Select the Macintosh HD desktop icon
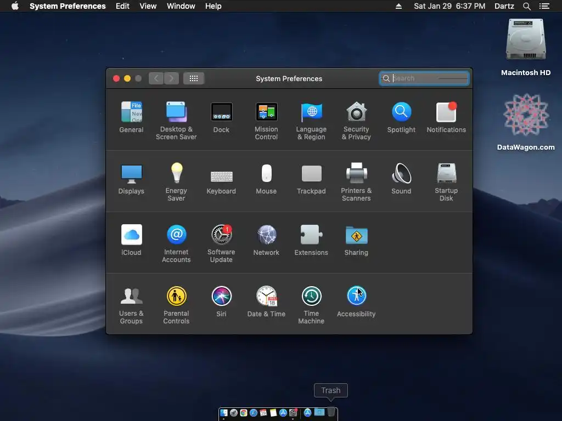This screenshot has width=562, height=421. [x=526, y=48]
